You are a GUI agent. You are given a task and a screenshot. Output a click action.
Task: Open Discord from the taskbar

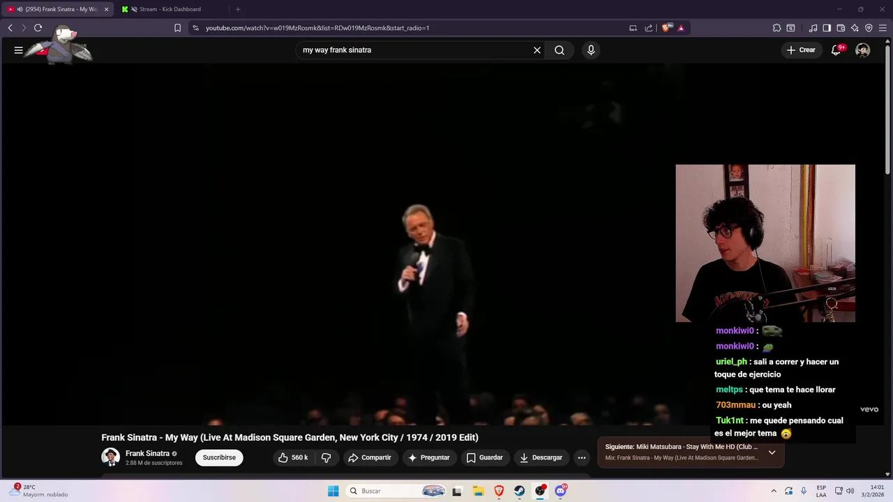click(561, 491)
